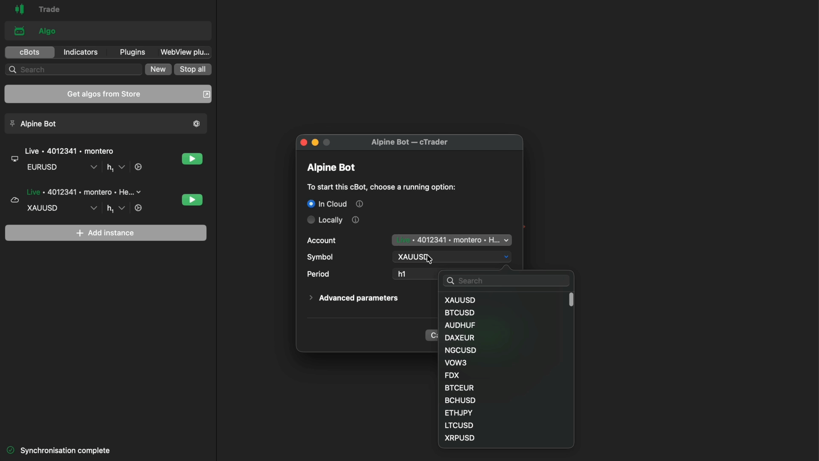Viewport: 819px width, 461px height.
Task: Choose ETHJPY from symbol list
Action: (459, 414)
